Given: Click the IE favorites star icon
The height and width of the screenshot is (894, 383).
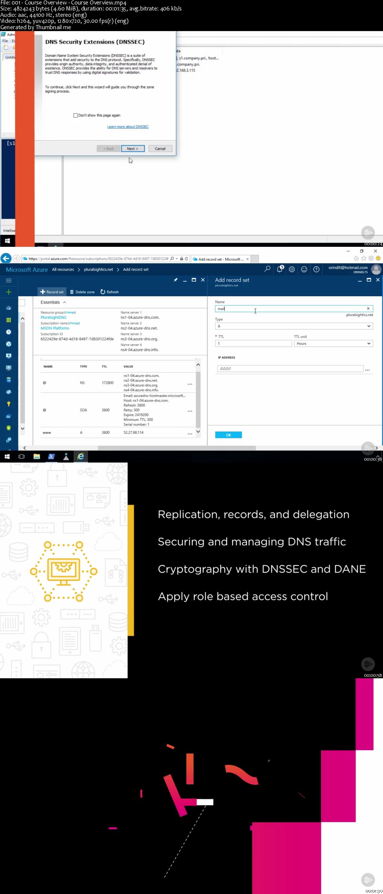Looking at the screenshot, I should point(364,258).
